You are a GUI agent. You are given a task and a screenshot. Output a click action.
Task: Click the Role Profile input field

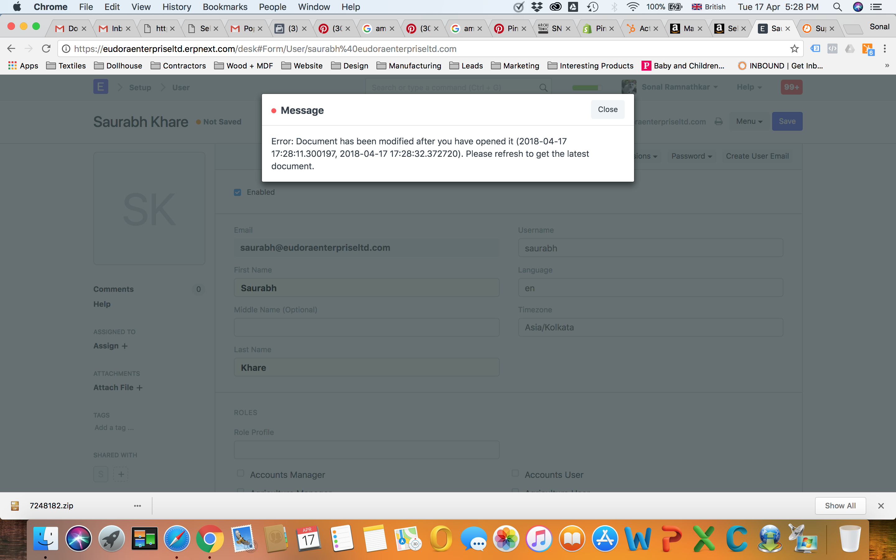366,450
